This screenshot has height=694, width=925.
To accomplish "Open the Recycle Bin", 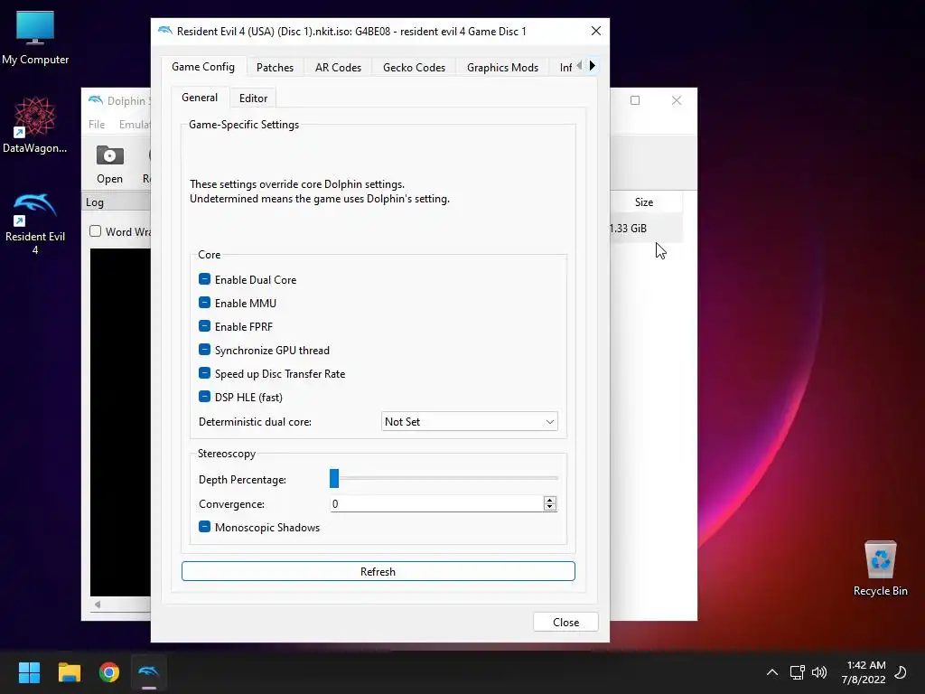I will (880, 567).
